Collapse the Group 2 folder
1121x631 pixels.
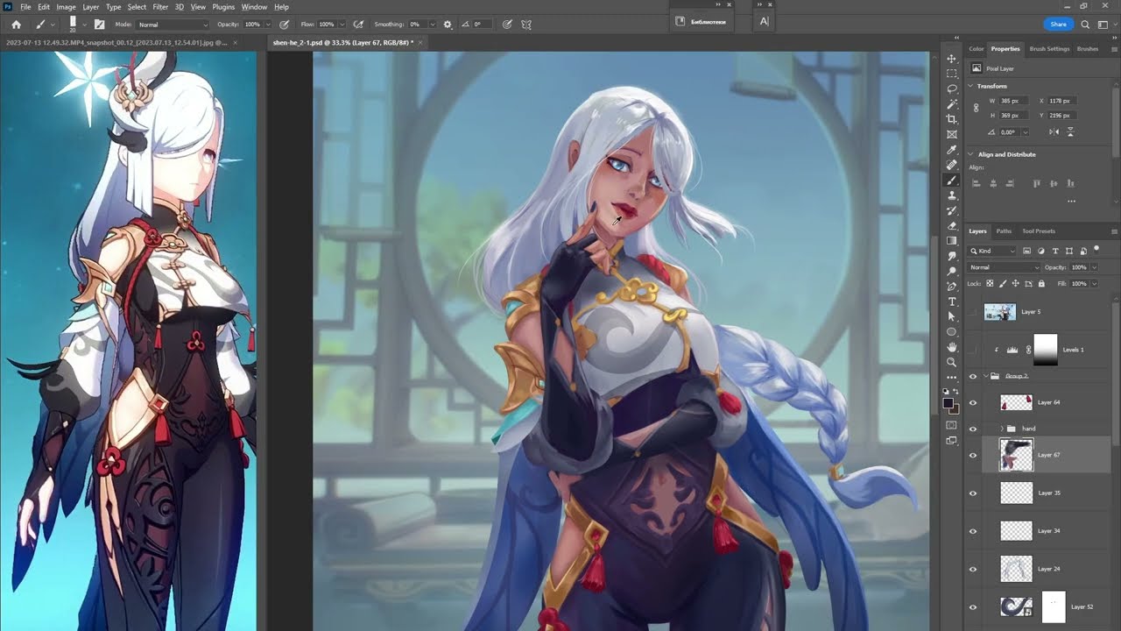click(987, 376)
